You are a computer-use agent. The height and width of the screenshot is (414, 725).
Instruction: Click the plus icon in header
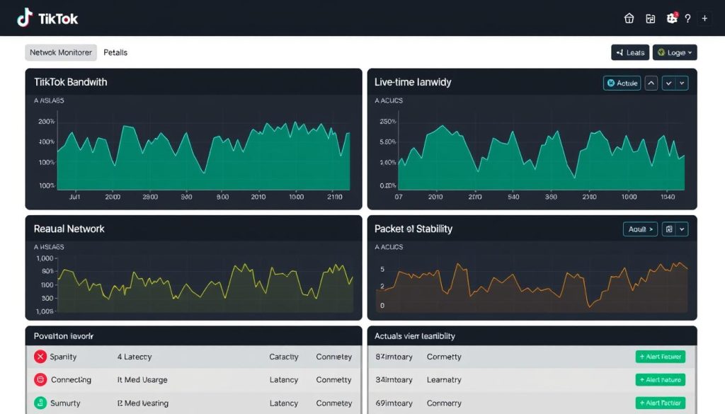[704, 18]
